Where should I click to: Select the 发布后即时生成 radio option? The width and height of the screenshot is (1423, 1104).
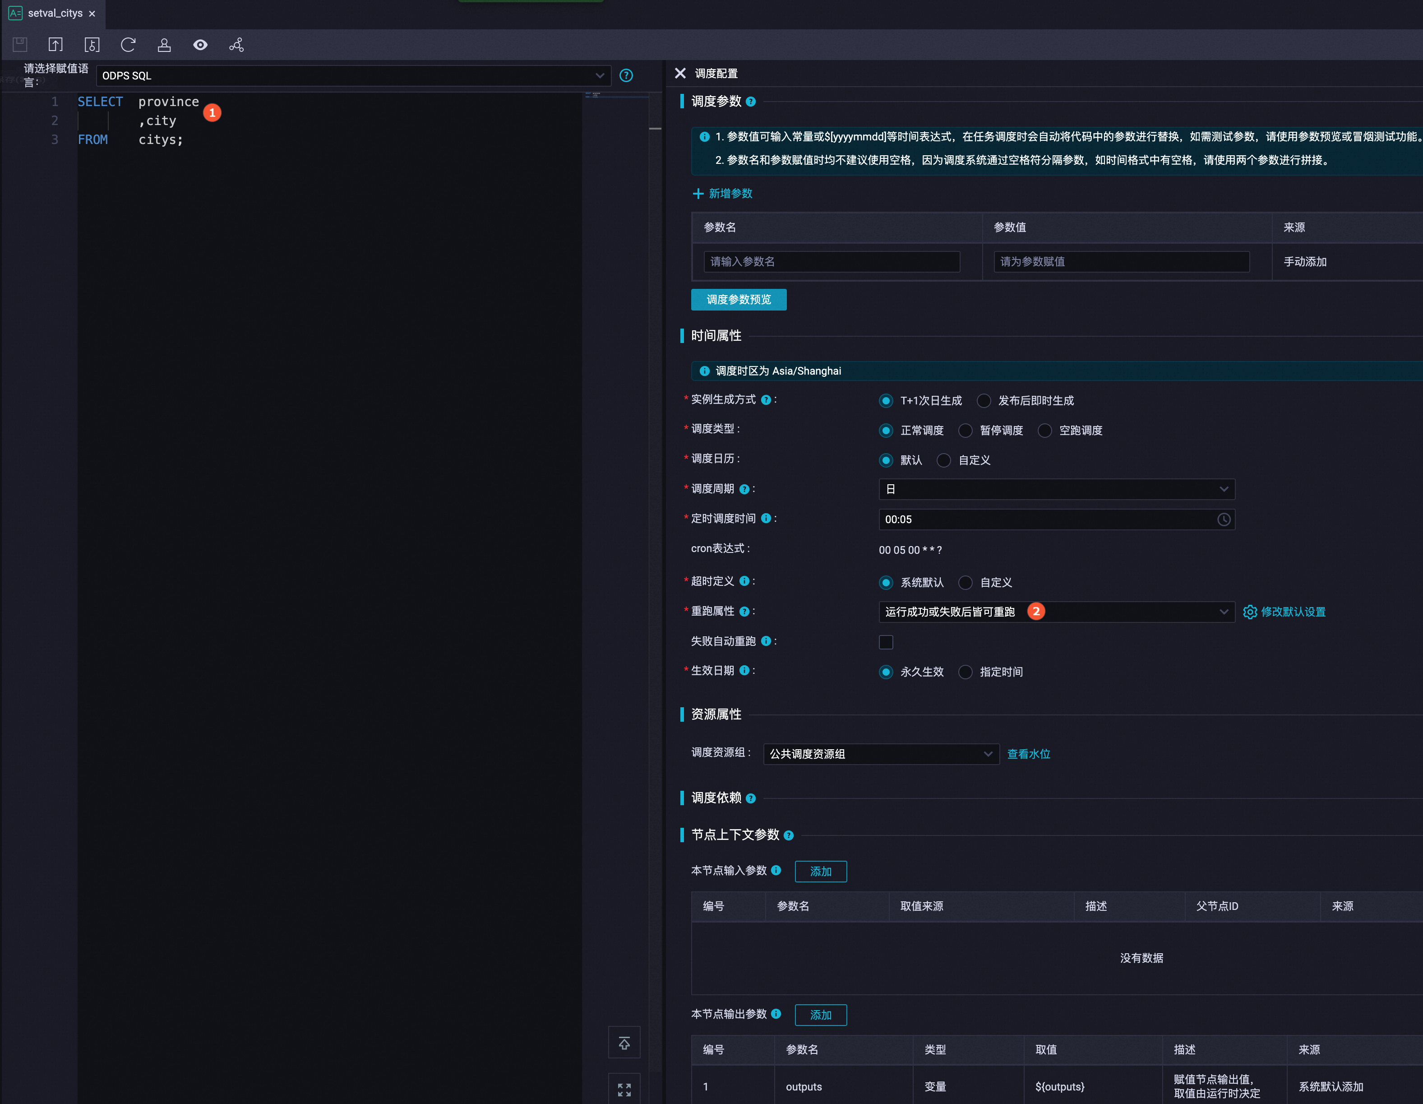[x=984, y=400]
